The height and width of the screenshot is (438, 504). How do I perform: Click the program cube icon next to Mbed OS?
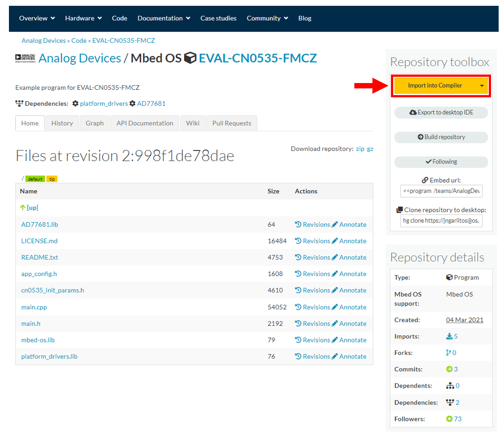coord(190,58)
